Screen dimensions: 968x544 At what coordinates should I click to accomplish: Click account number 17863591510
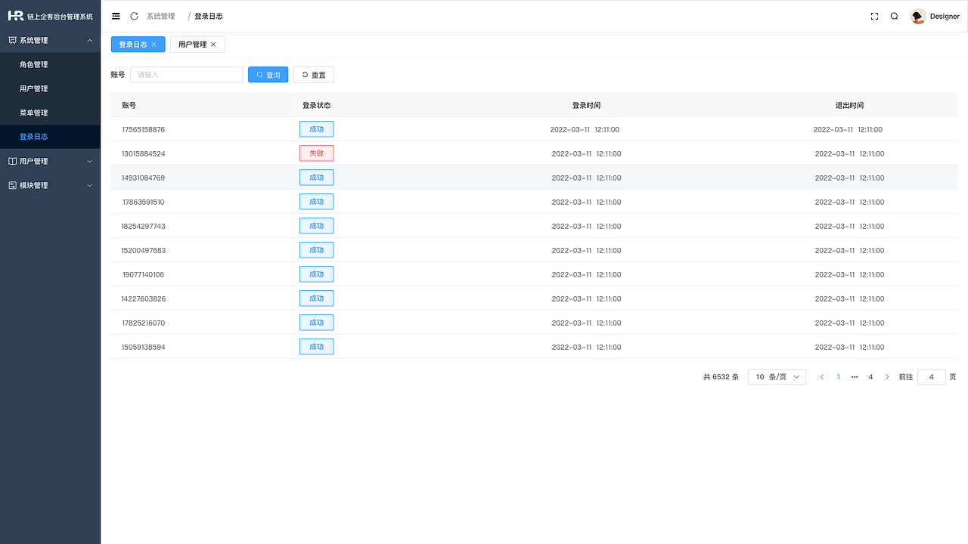(x=143, y=202)
